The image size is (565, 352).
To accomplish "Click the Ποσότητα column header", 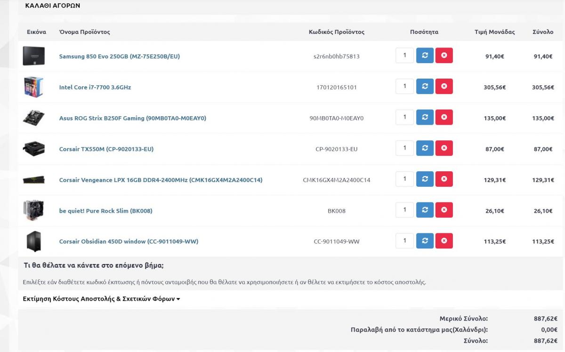I will [x=424, y=32].
